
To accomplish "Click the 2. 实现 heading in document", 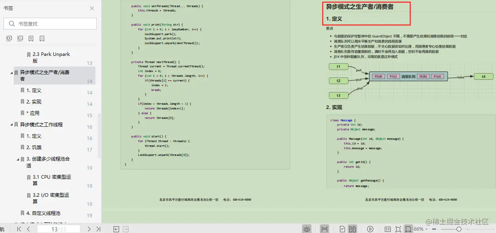I will 334,107.
